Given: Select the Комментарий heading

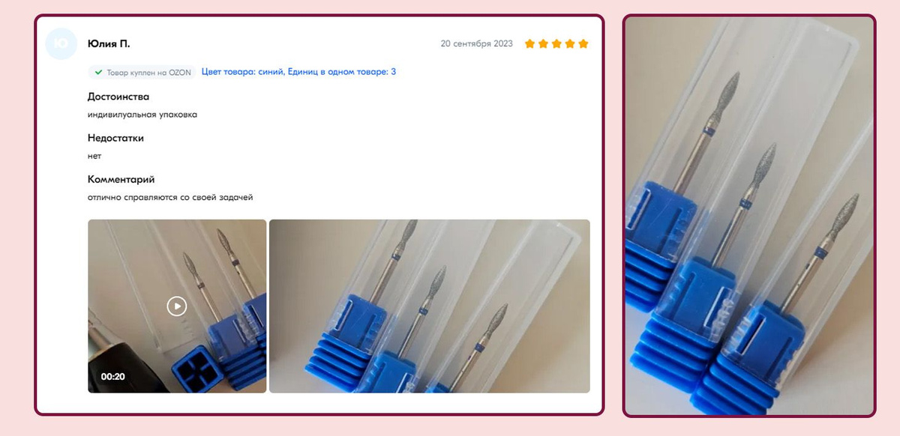Looking at the screenshot, I should pos(121,180).
